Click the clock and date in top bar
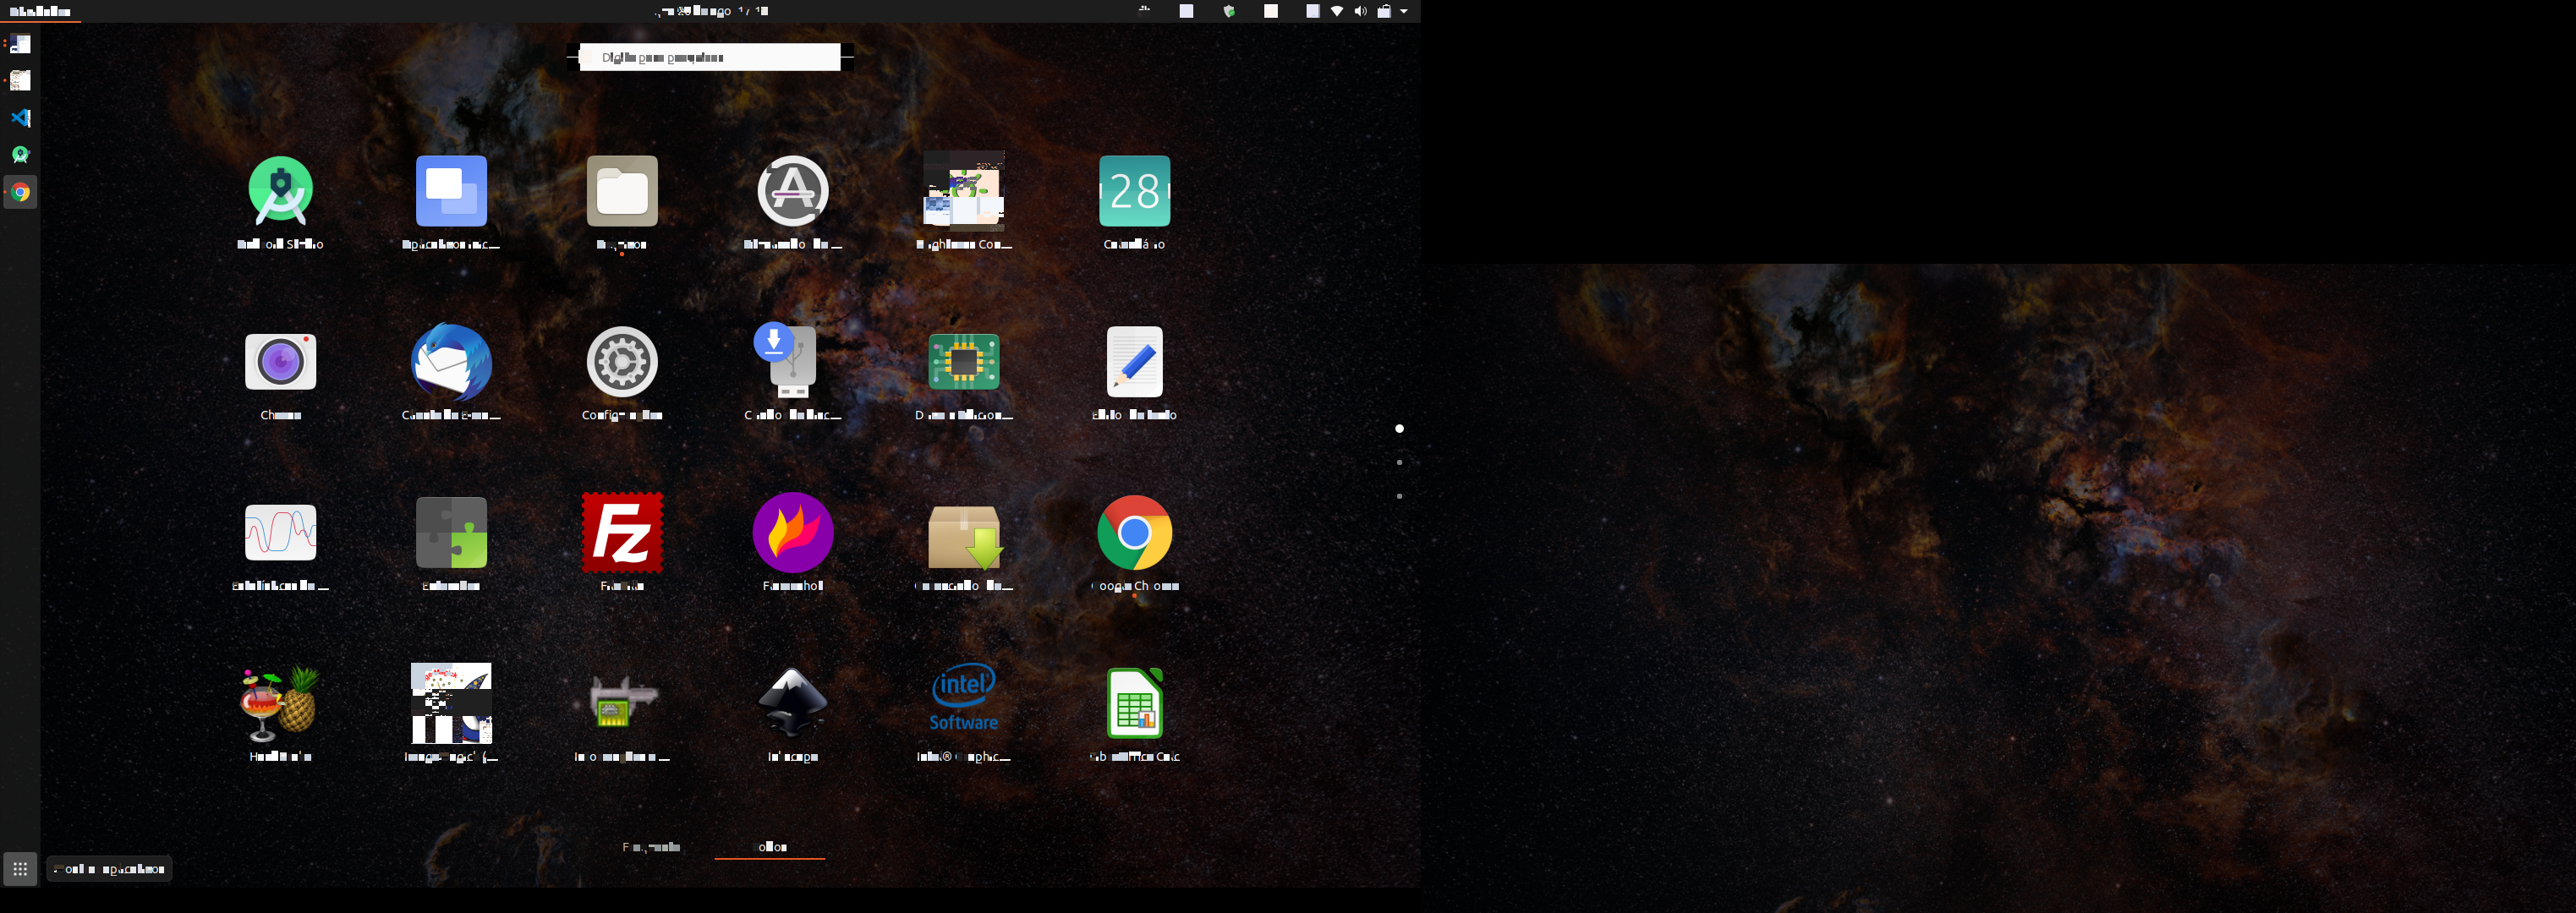Viewport: 2576px width, 913px height. point(711,11)
